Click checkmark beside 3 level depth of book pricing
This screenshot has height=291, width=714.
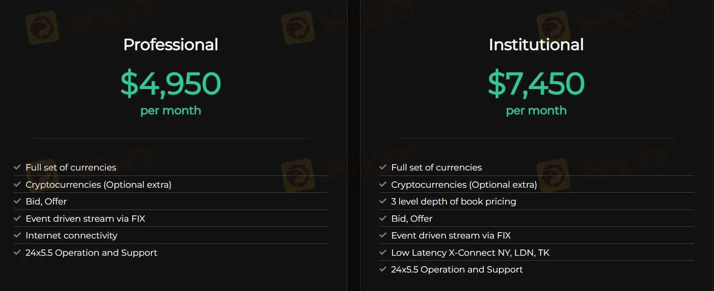pos(383,201)
